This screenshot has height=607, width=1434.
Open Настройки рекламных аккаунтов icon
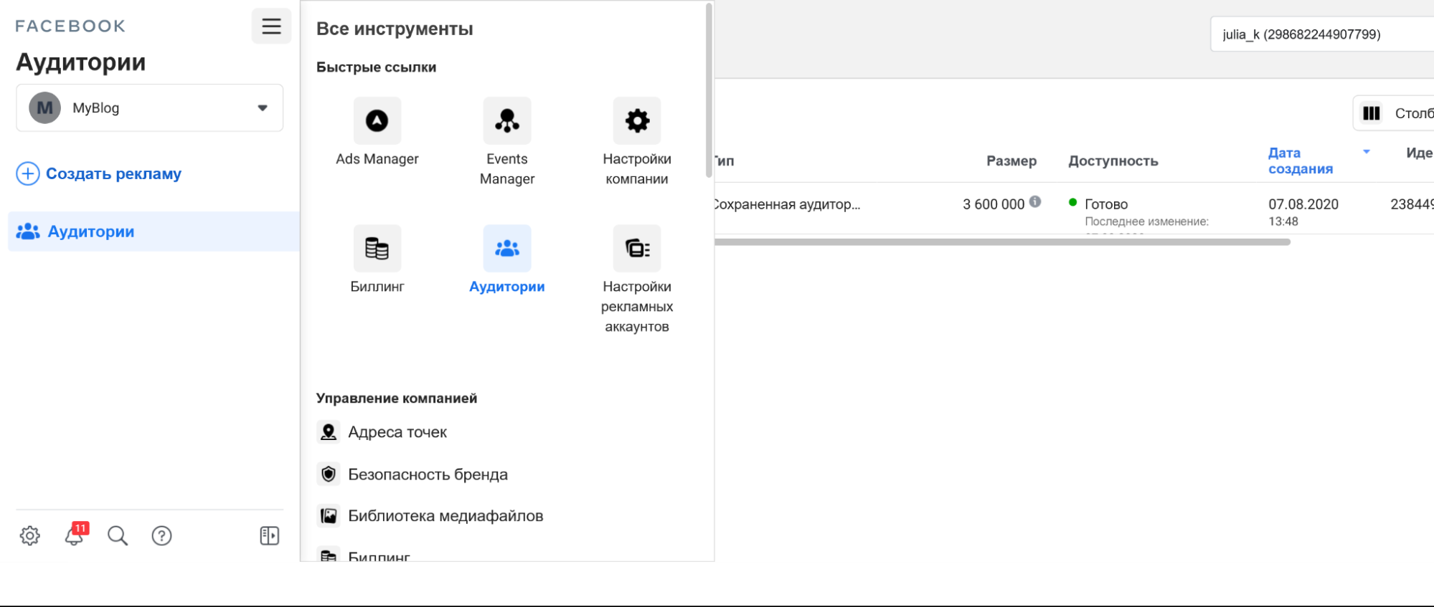click(637, 248)
